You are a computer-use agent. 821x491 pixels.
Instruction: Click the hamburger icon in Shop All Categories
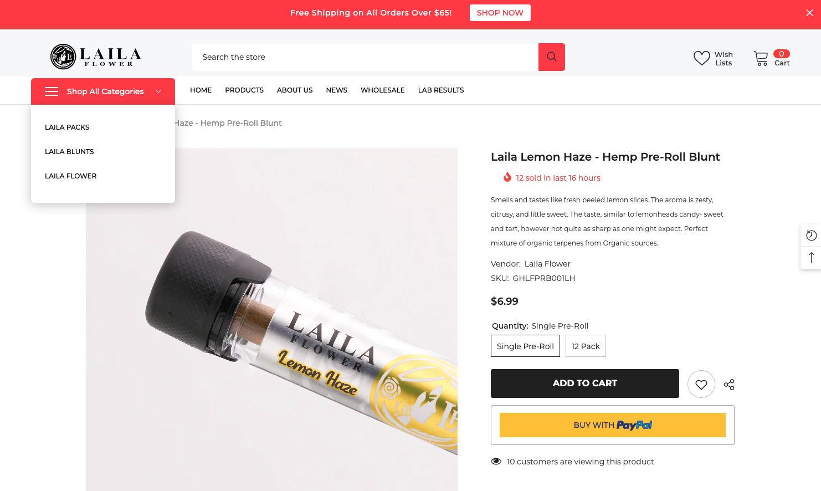[x=52, y=91]
